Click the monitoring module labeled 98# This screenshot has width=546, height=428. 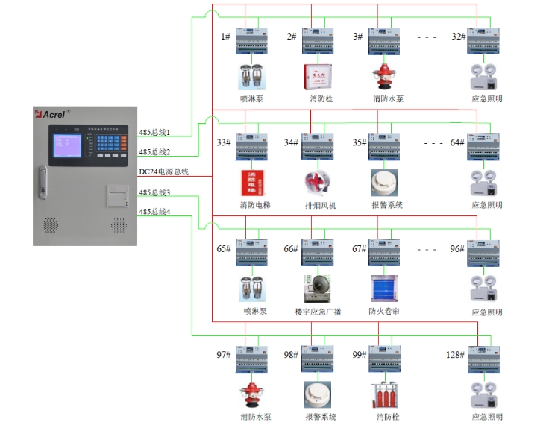pos(318,359)
